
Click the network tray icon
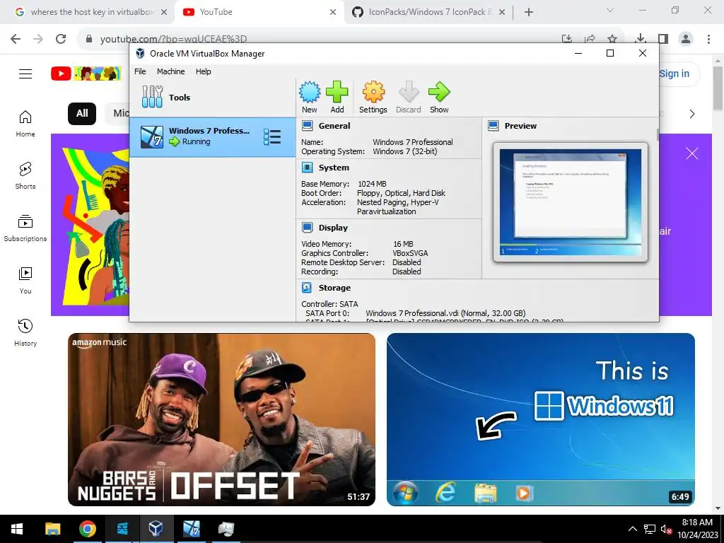(x=650, y=529)
